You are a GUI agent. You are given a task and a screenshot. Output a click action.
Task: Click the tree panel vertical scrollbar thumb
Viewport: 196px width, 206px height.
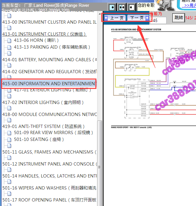(99, 163)
